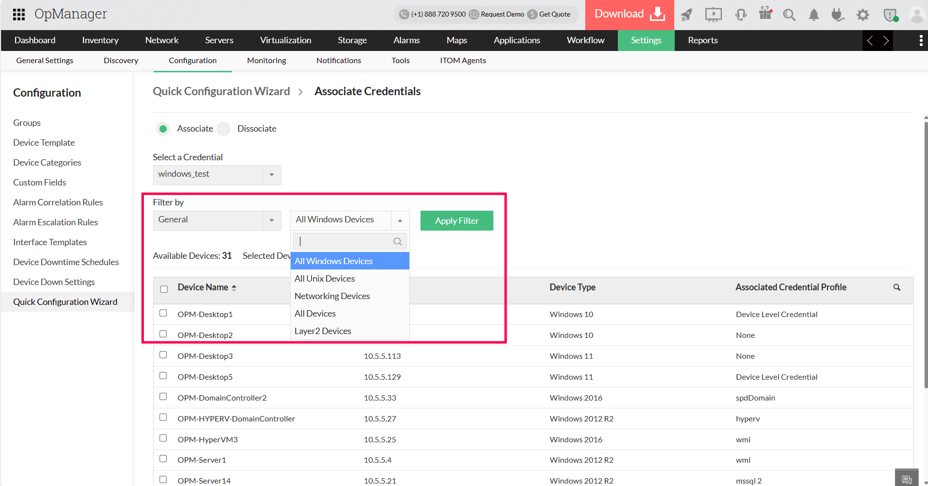The image size is (928, 486).
Task: Click the global search magnifier icon
Action: pos(789,15)
